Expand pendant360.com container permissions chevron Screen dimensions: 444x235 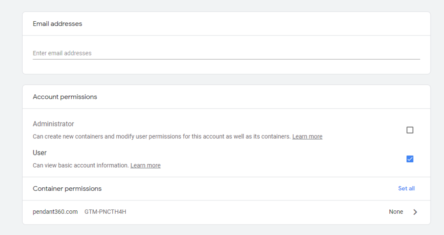click(415, 212)
